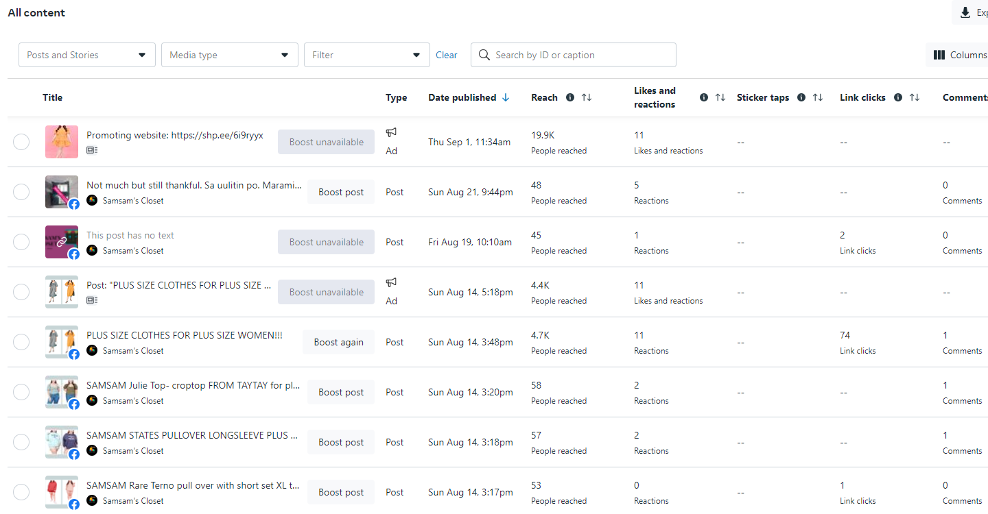Viewport: 988px width, 514px height.
Task: Click the search magnifier icon
Action: (484, 55)
